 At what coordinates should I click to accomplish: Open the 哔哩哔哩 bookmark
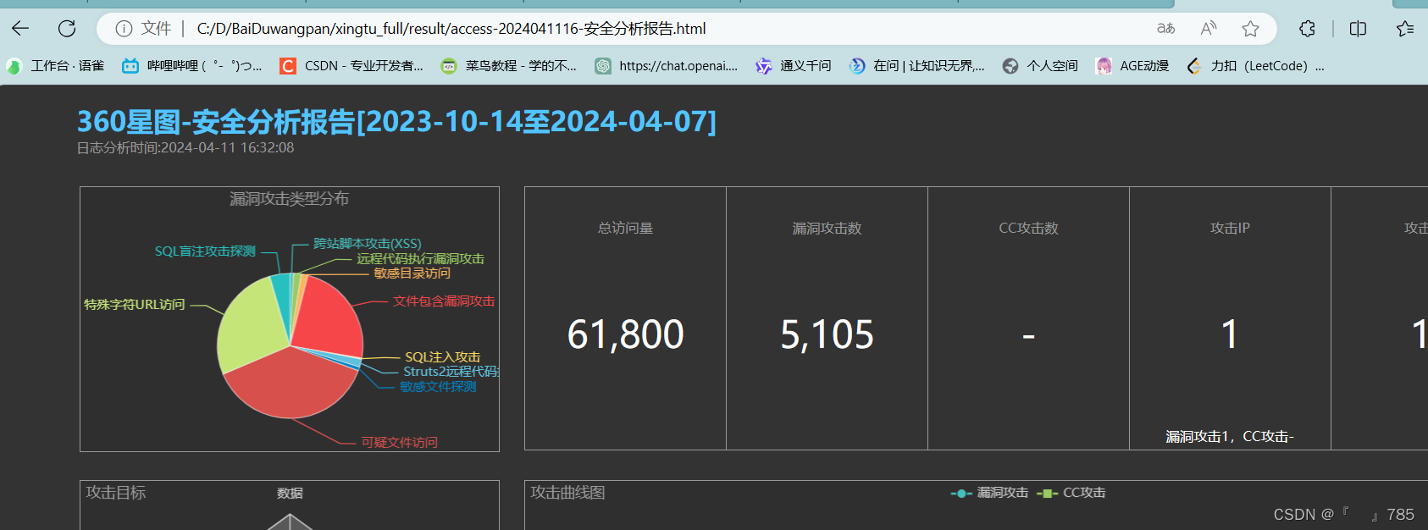click(x=192, y=66)
